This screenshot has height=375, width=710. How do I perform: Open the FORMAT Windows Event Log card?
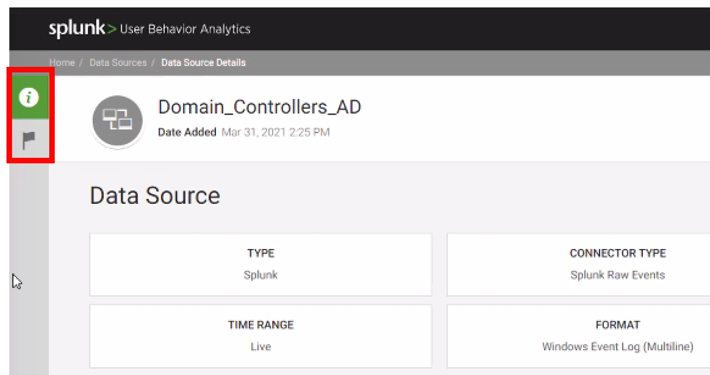[617, 336]
